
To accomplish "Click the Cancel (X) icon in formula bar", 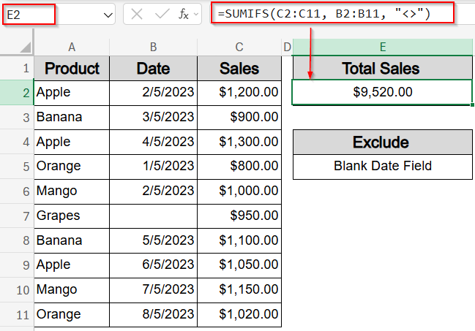I will click(137, 14).
